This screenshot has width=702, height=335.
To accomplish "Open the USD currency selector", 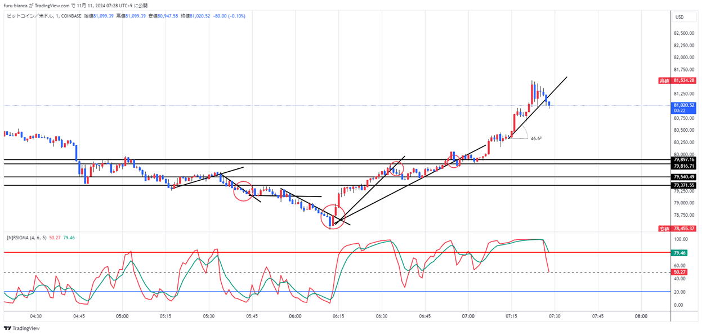I will pyautogui.click(x=679, y=17).
